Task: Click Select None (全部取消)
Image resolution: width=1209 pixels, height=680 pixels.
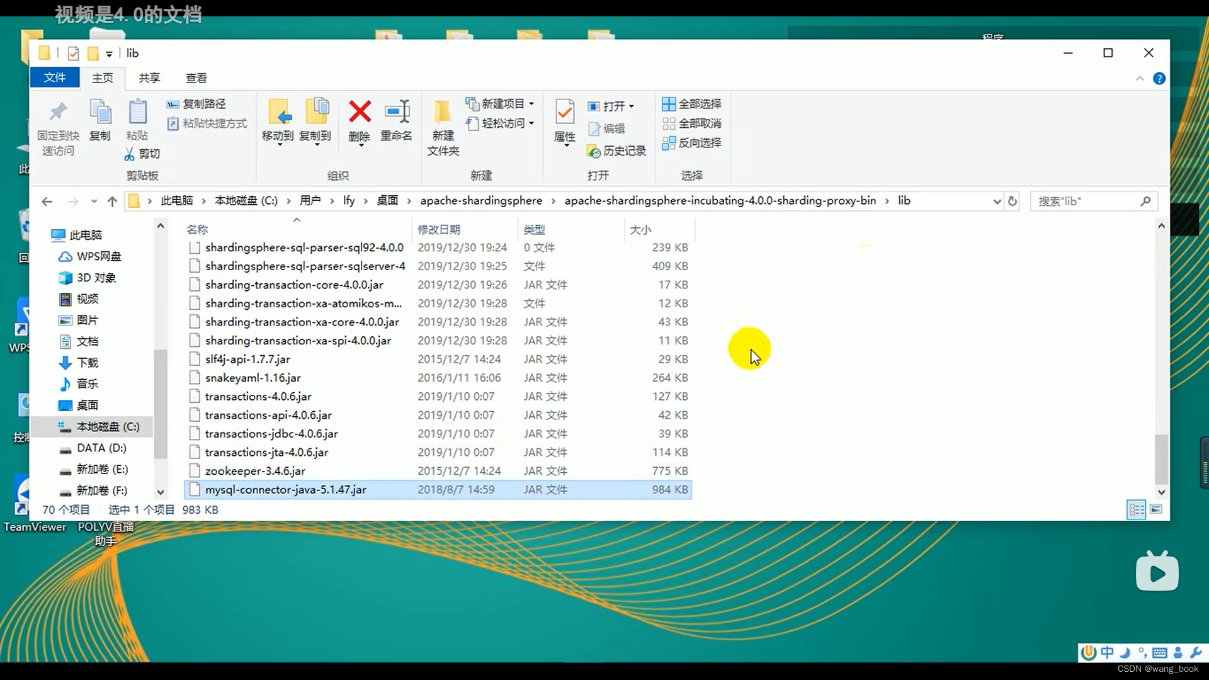Action: click(x=692, y=123)
